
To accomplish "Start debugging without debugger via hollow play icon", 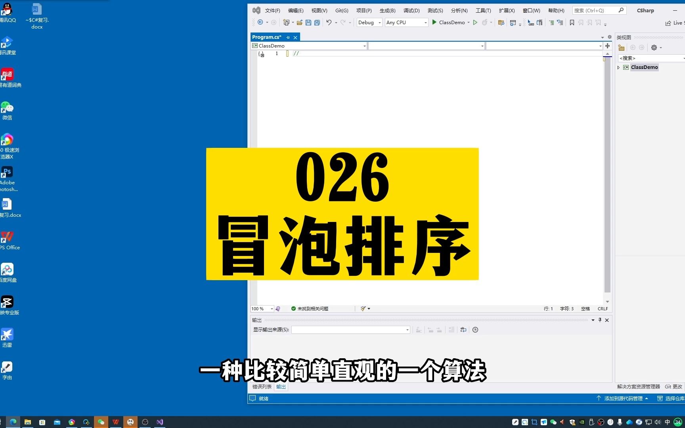I will [x=475, y=23].
